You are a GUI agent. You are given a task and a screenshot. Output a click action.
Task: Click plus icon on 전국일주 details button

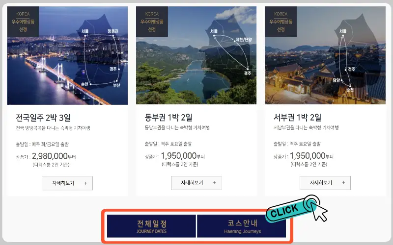coord(85,183)
